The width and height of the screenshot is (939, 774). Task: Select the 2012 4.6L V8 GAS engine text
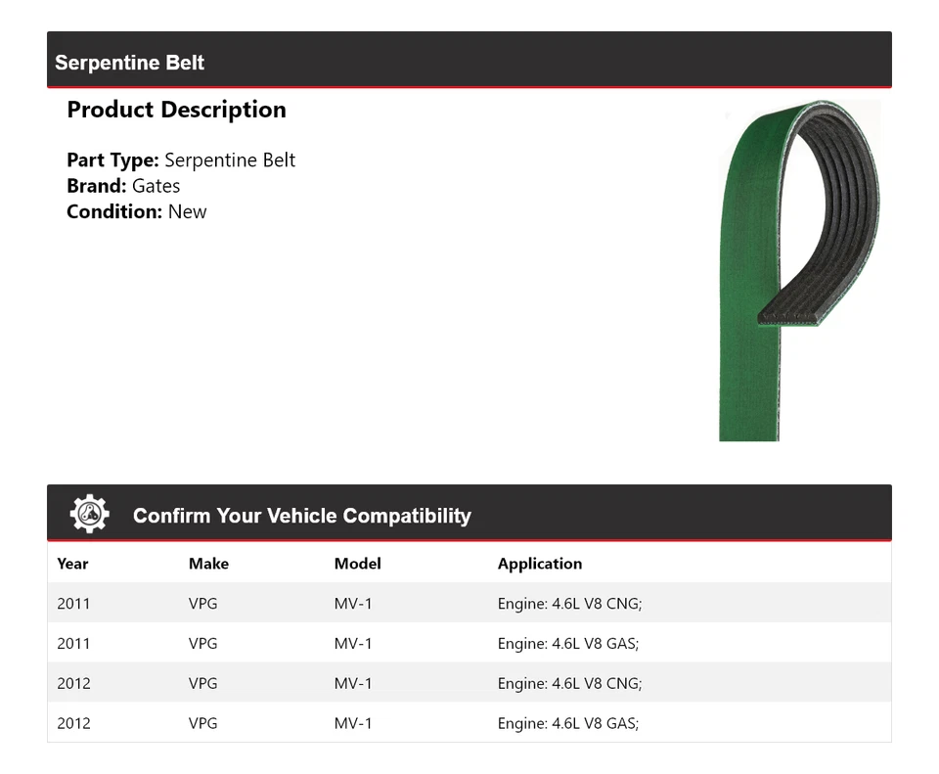click(x=568, y=723)
